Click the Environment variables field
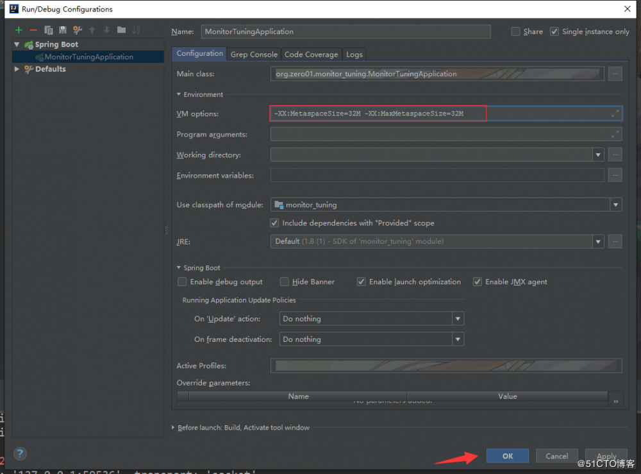 pyautogui.click(x=437, y=175)
